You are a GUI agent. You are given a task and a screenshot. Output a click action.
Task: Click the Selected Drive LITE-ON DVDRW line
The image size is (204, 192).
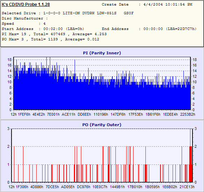(x=68, y=13)
